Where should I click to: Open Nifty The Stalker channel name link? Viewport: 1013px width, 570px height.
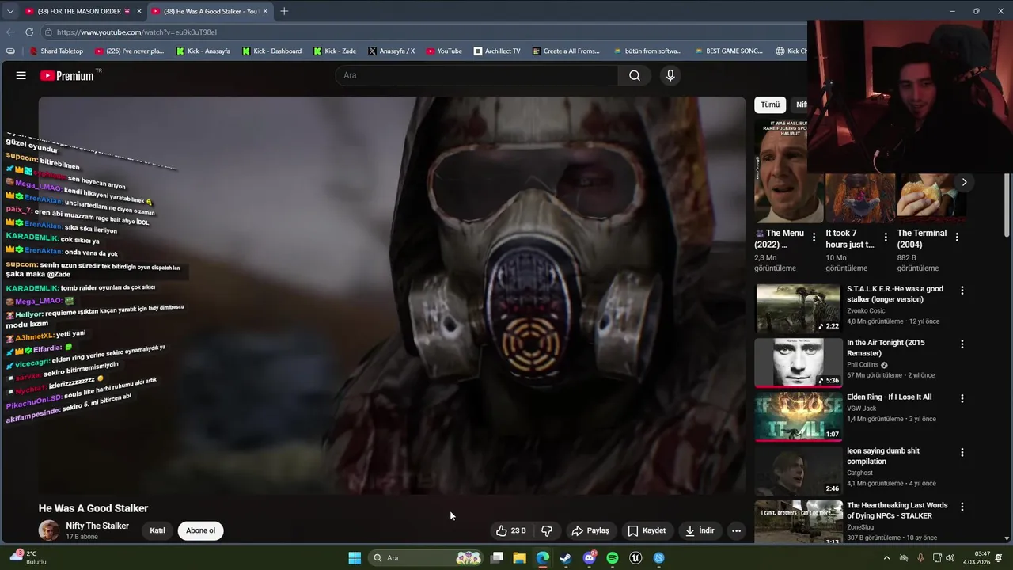tap(97, 526)
